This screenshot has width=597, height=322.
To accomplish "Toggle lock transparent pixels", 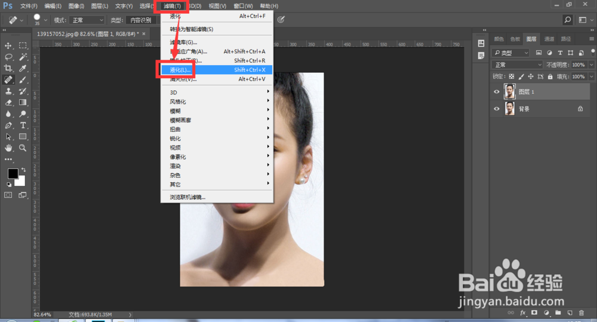I will [512, 76].
